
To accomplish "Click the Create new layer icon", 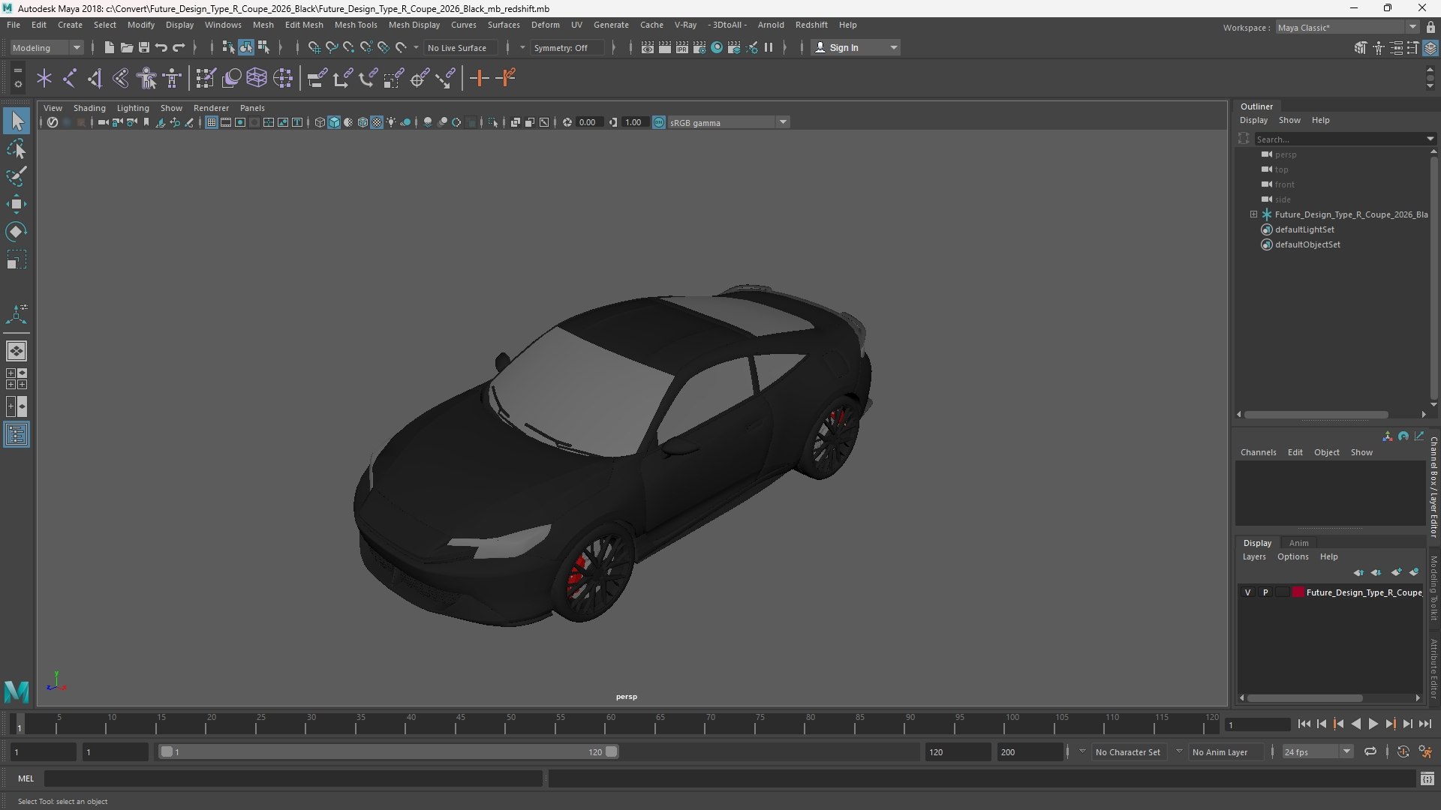I will click(x=1396, y=572).
